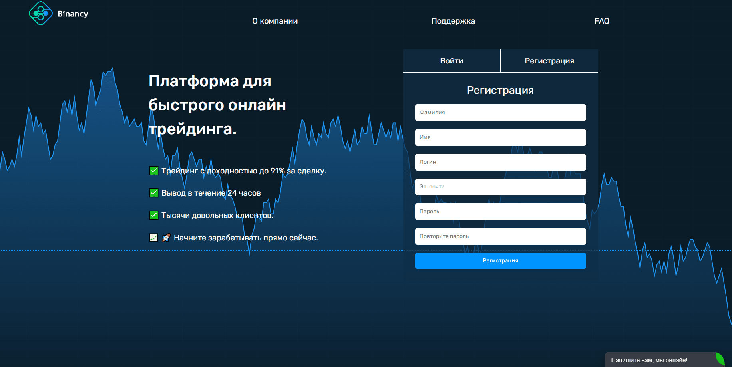Click the green checkmark beside trading profitability line

[x=154, y=171]
